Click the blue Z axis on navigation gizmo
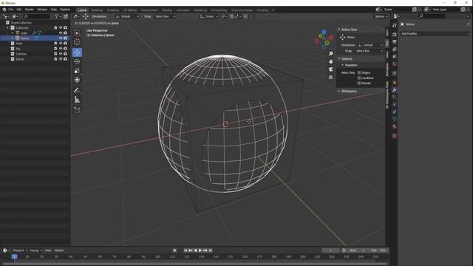This screenshot has width=473, height=266. tap(324, 32)
